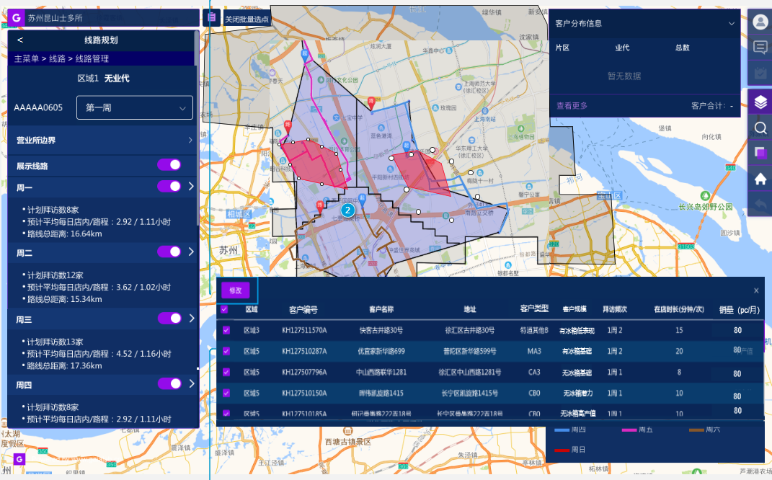Toggle the 周二 route switch
The image size is (772, 480).
click(169, 252)
